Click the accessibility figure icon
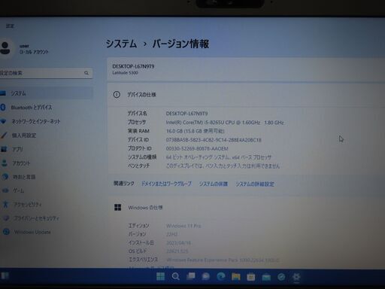 coord(5,204)
